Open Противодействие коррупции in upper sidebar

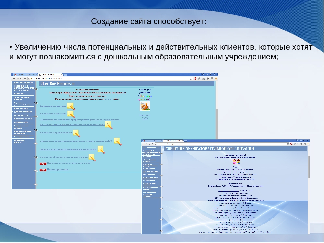click(x=23, y=132)
